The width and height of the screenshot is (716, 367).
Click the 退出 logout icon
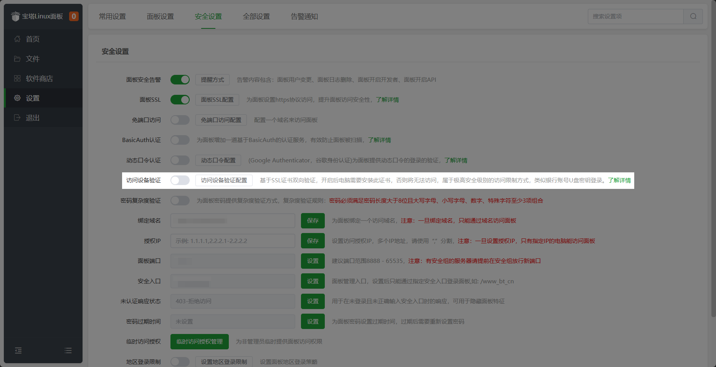(17, 117)
